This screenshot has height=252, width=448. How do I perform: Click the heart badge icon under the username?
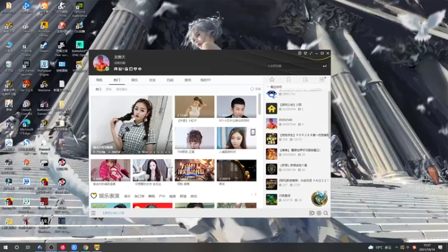coord(135,69)
